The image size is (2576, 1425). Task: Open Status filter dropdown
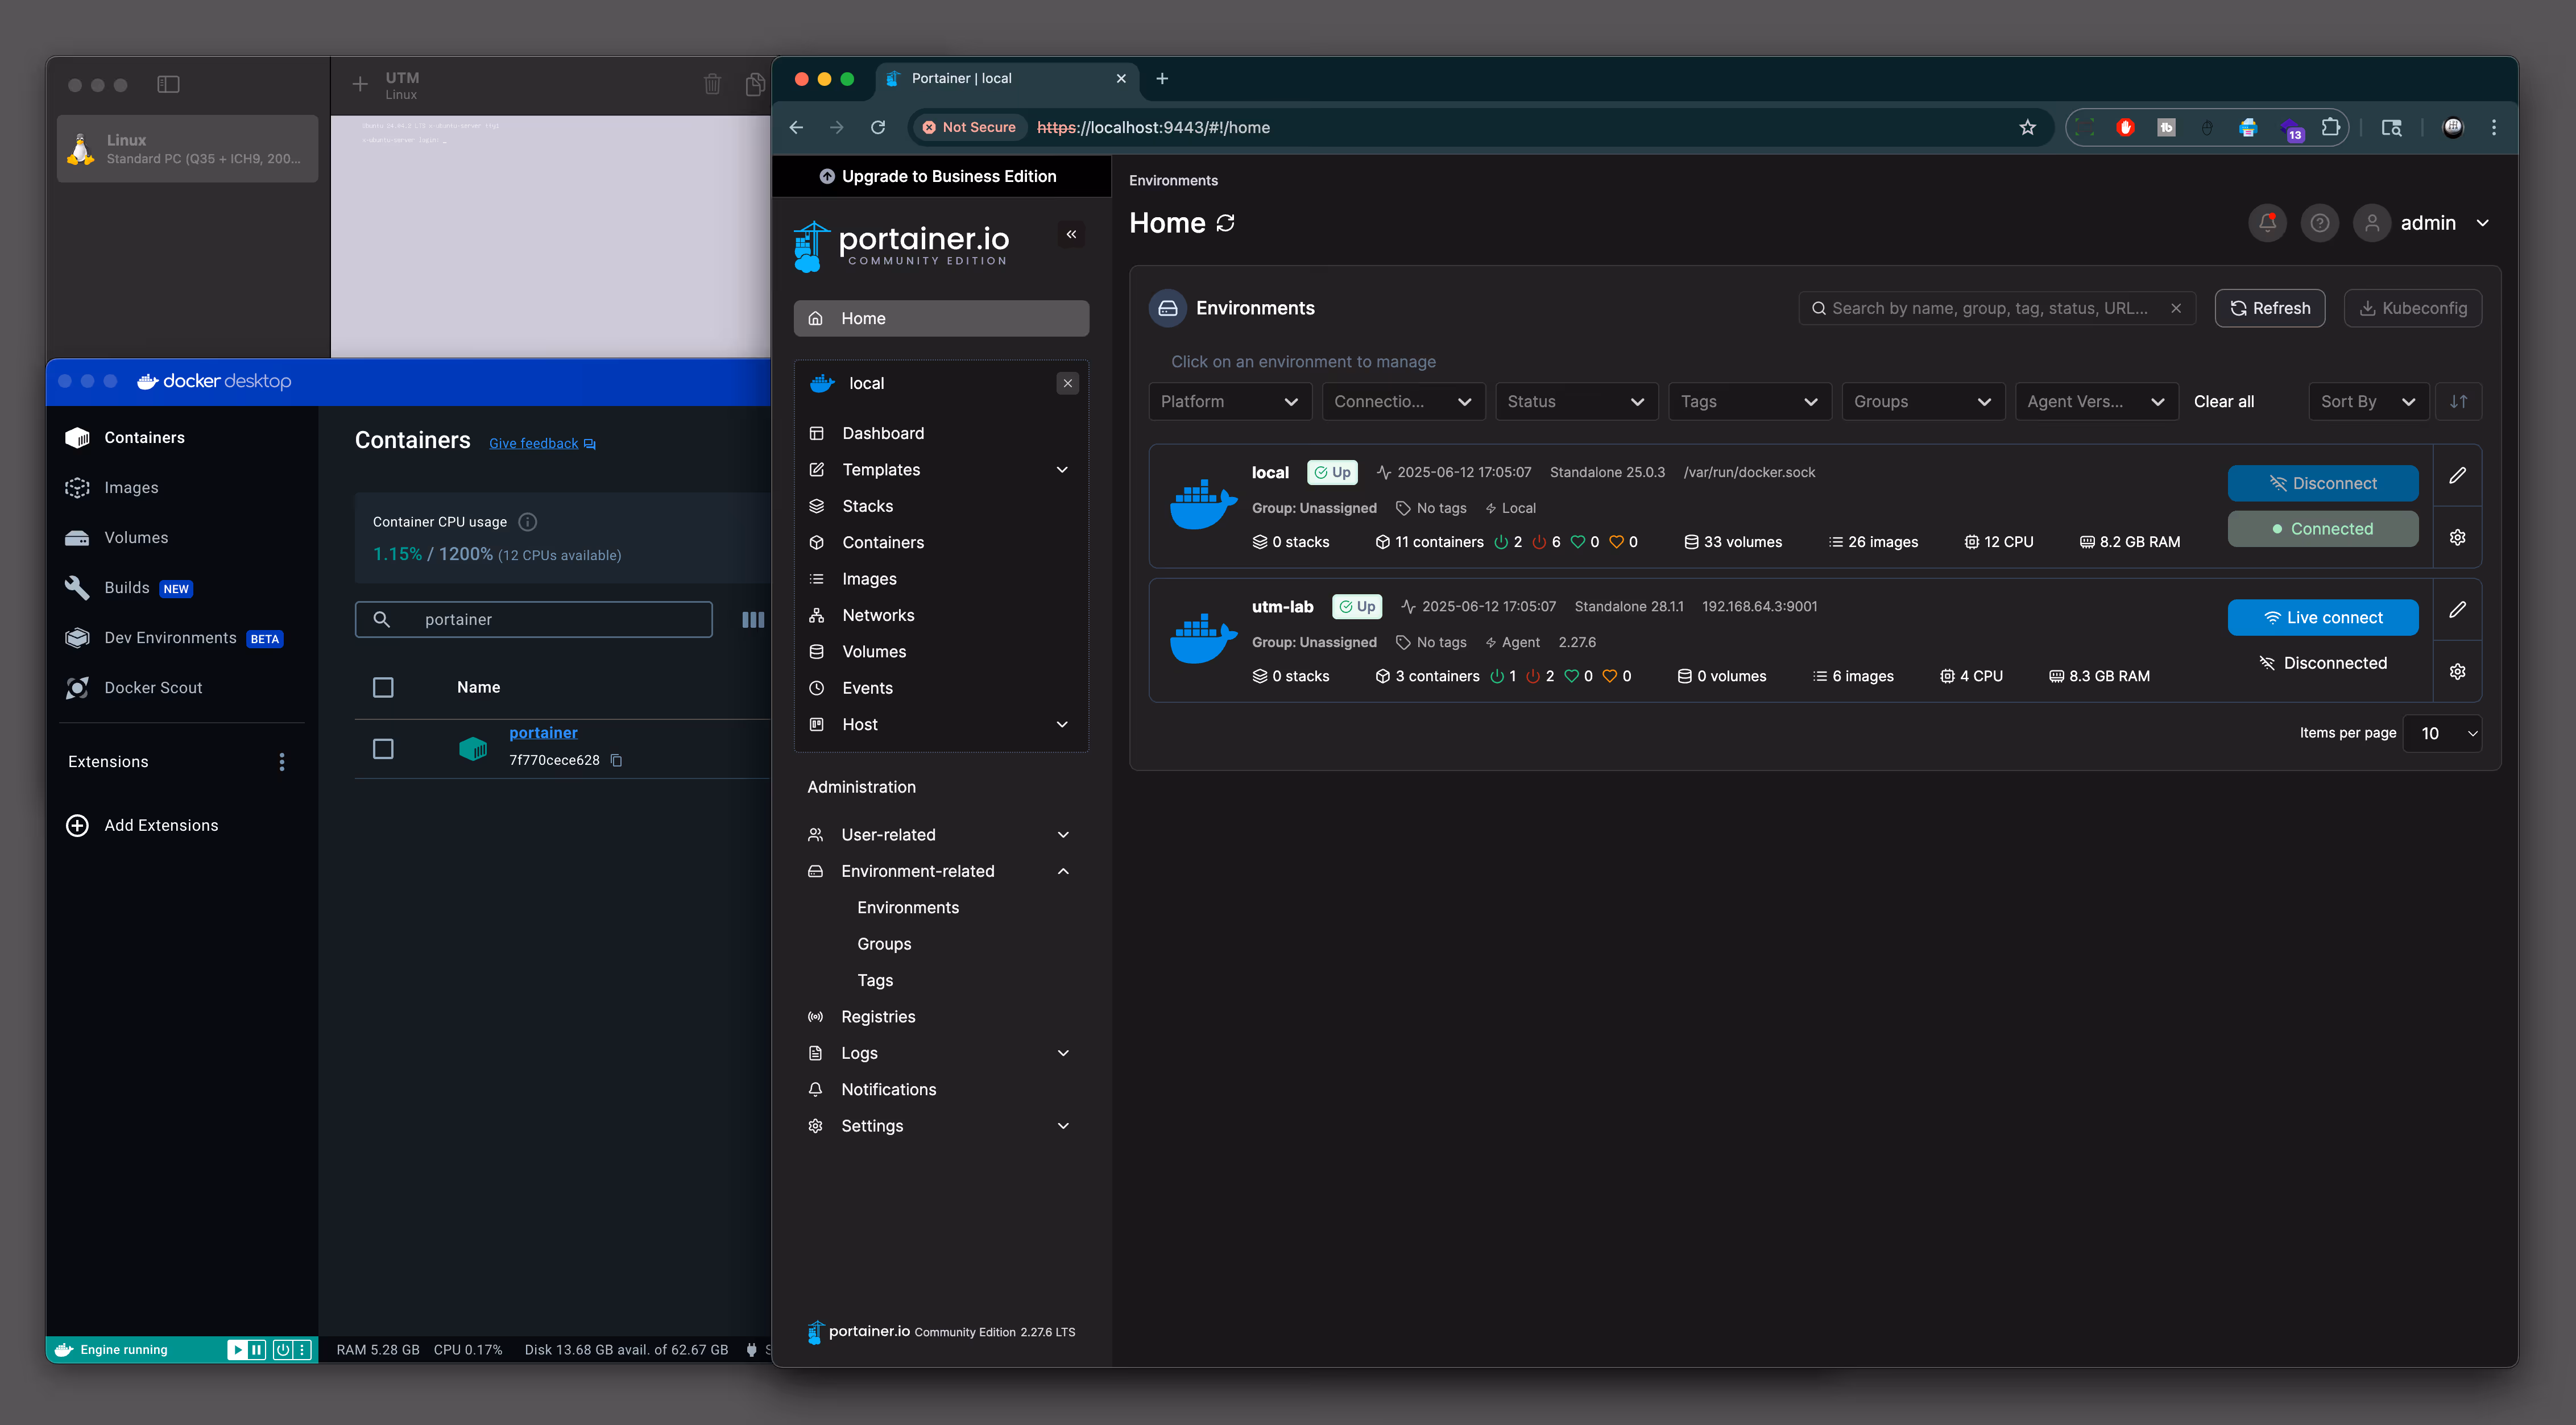[1576, 402]
